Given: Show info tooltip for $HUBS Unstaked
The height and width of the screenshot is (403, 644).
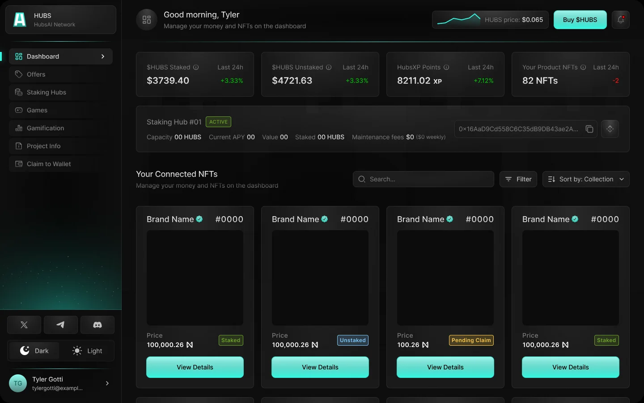Looking at the screenshot, I should (329, 67).
